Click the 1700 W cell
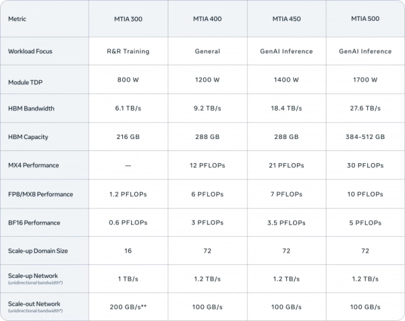The image size is (405, 321). tap(365, 80)
